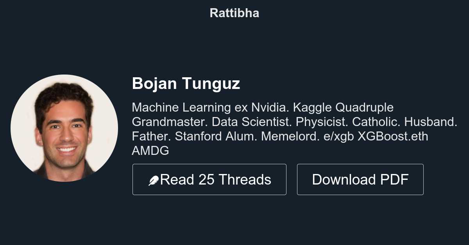
Task: Click the feather icon beside Read 25 Threads
Action: 154,180
